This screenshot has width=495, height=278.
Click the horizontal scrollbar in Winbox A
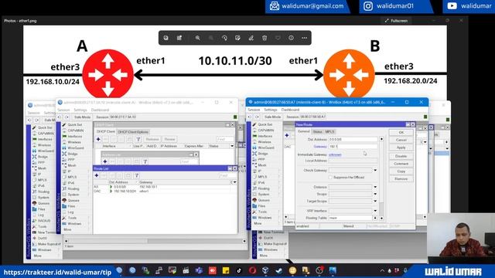coord(155,241)
